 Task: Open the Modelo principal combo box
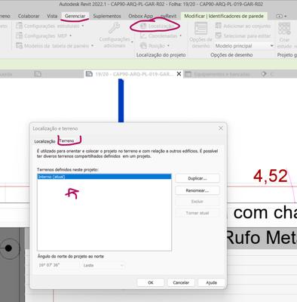point(244,46)
